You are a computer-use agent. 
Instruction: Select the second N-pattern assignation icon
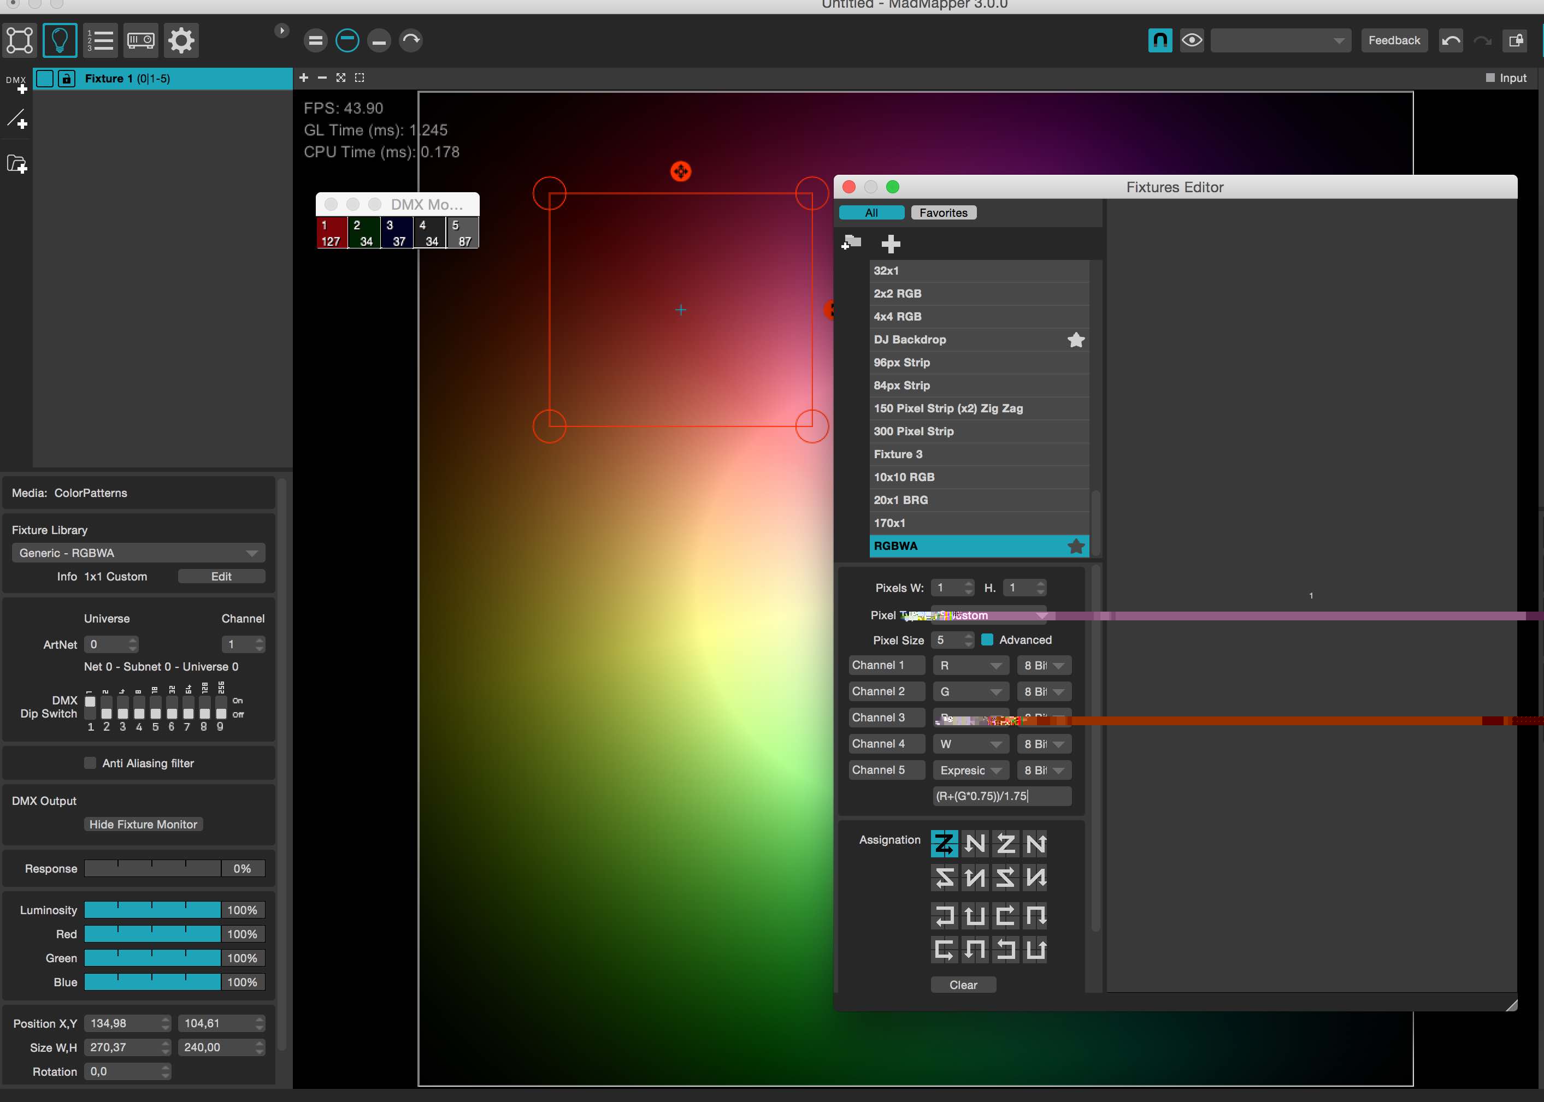975,844
